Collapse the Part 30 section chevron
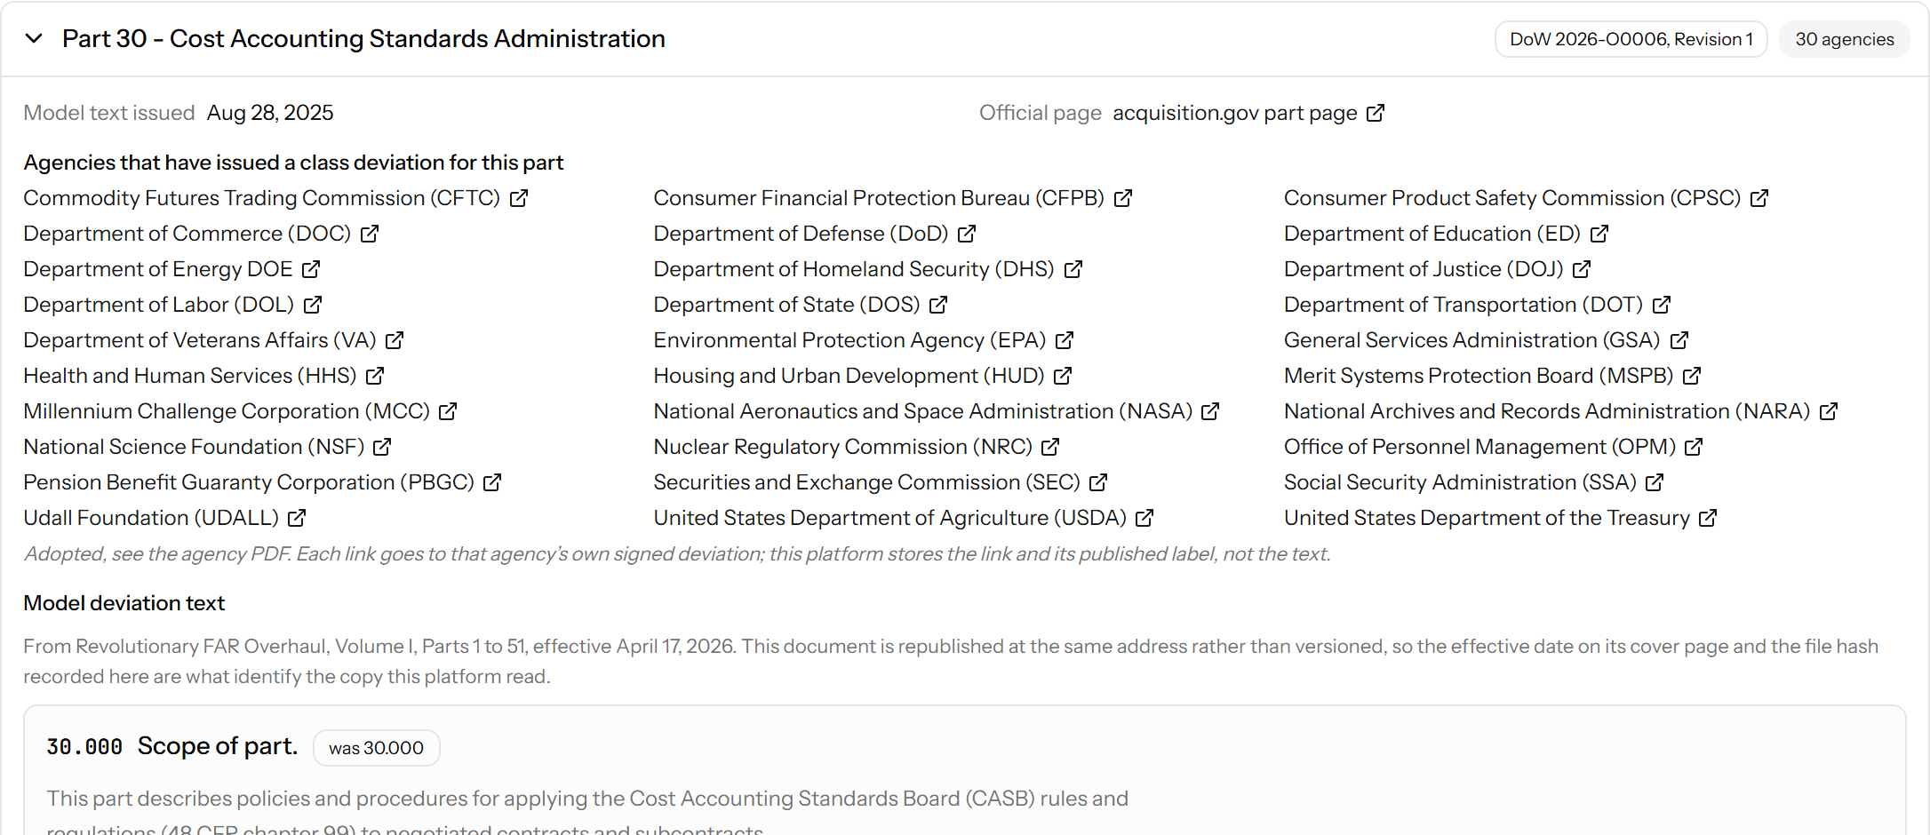Image resolution: width=1930 pixels, height=835 pixels. tap(34, 38)
